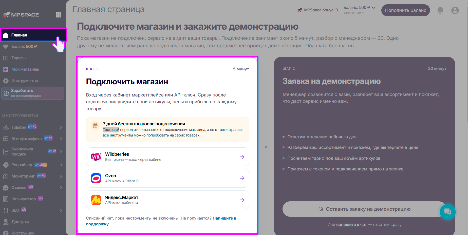Open Мои магазины menu item
This screenshot has width=468, height=235.
[x=33, y=69]
